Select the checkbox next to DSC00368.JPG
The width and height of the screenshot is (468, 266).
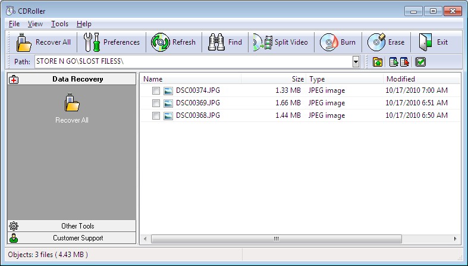point(156,116)
